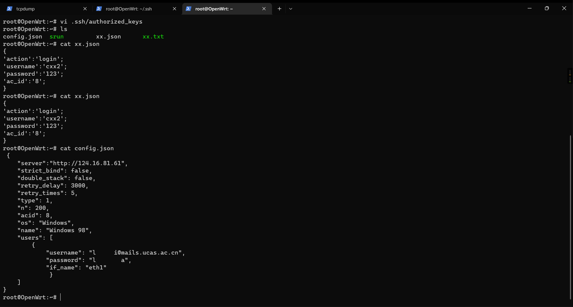The height and width of the screenshot is (307, 573).
Task: Click the xx.txt file name in listing
Action: click(153, 36)
